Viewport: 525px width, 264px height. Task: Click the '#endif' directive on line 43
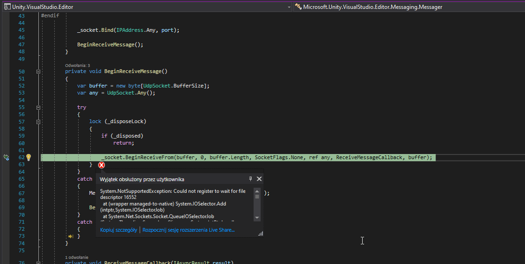tap(50, 15)
